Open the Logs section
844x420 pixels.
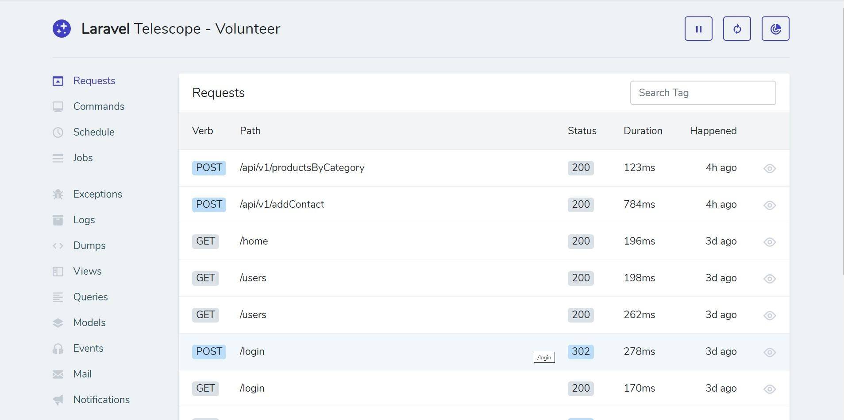click(x=84, y=220)
